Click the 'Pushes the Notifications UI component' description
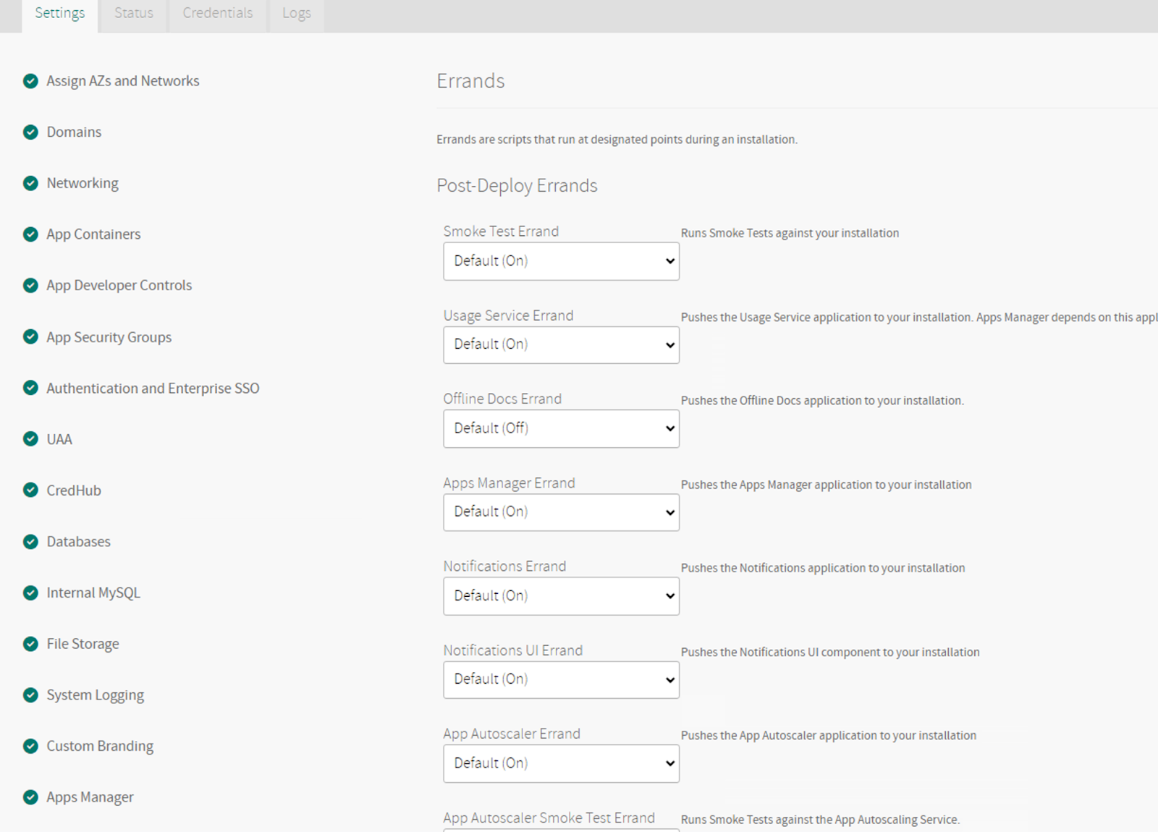 click(x=830, y=652)
